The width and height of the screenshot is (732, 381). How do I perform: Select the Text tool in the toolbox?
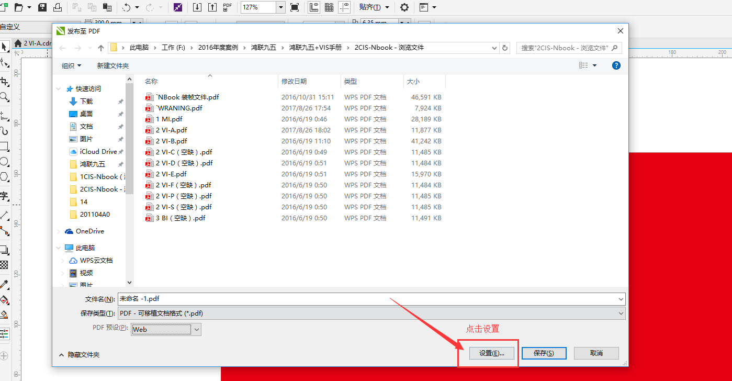4,196
